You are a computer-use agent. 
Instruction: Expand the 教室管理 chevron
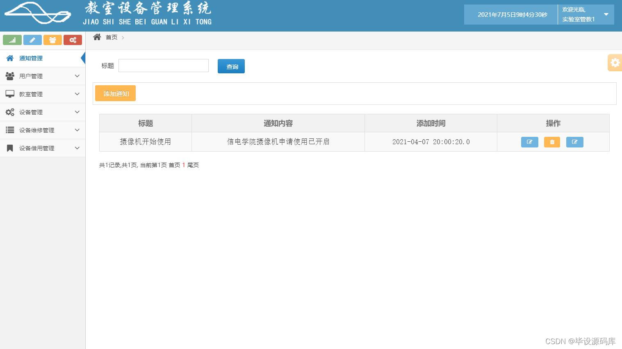pos(77,94)
